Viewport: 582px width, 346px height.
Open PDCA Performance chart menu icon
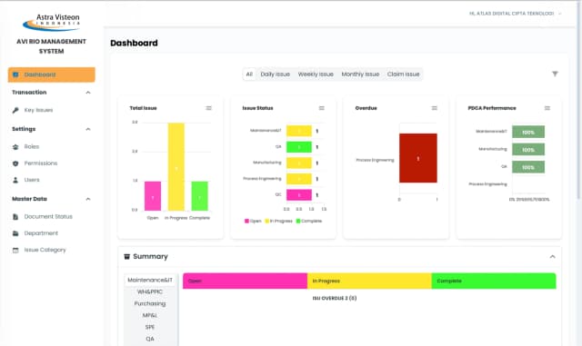547,108
